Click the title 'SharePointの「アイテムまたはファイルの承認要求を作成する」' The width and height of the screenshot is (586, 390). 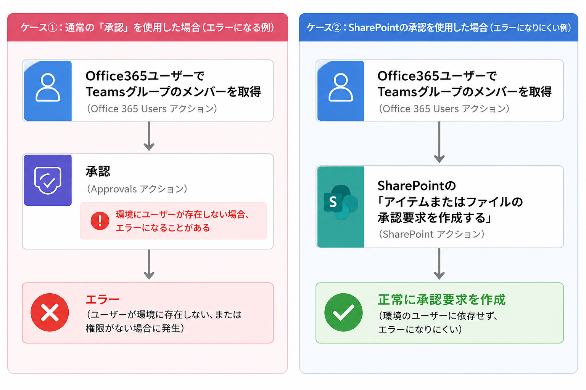pos(450,201)
